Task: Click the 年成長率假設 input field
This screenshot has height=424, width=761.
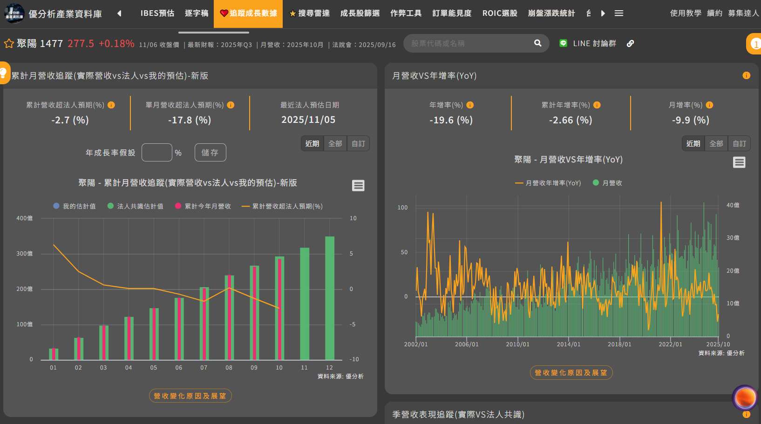Action: (156, 153)
